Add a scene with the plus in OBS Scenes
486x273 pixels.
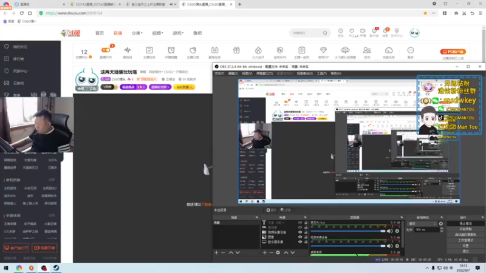(216, 252)
